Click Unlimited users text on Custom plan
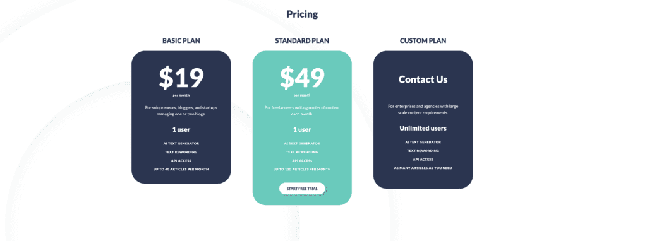The width and height of the screenshot is (647, 241). [x=423, y=128]
